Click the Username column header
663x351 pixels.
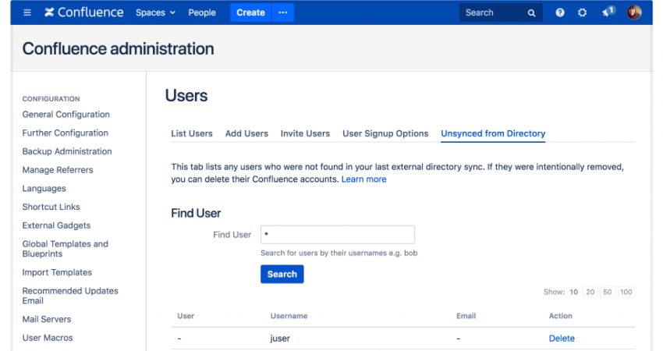click(289, 316)
